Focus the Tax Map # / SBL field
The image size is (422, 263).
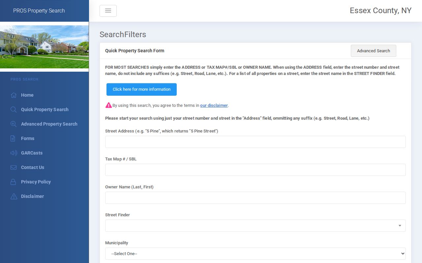[x=256, y=170]
